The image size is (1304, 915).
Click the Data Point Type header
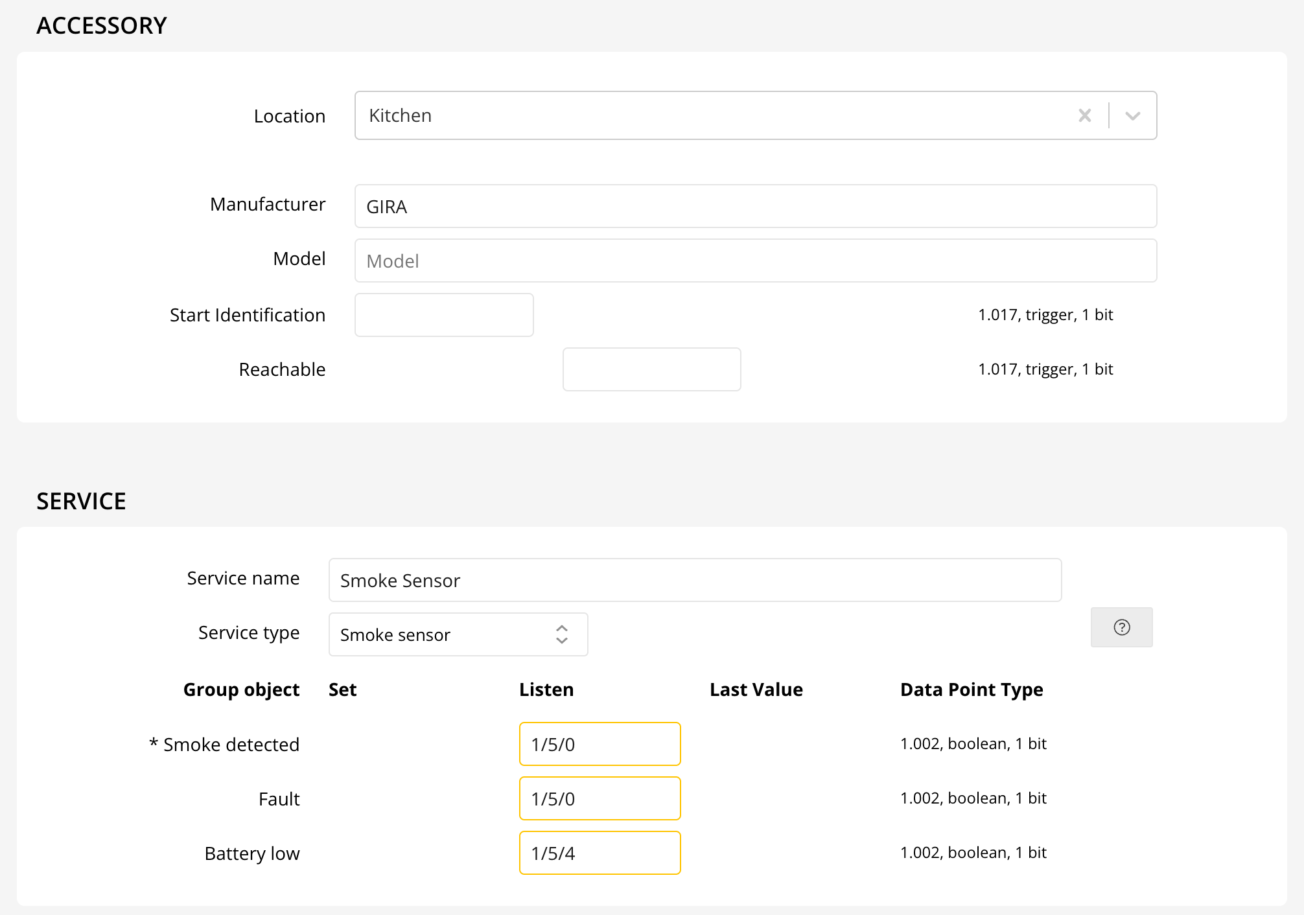[971, 690]
